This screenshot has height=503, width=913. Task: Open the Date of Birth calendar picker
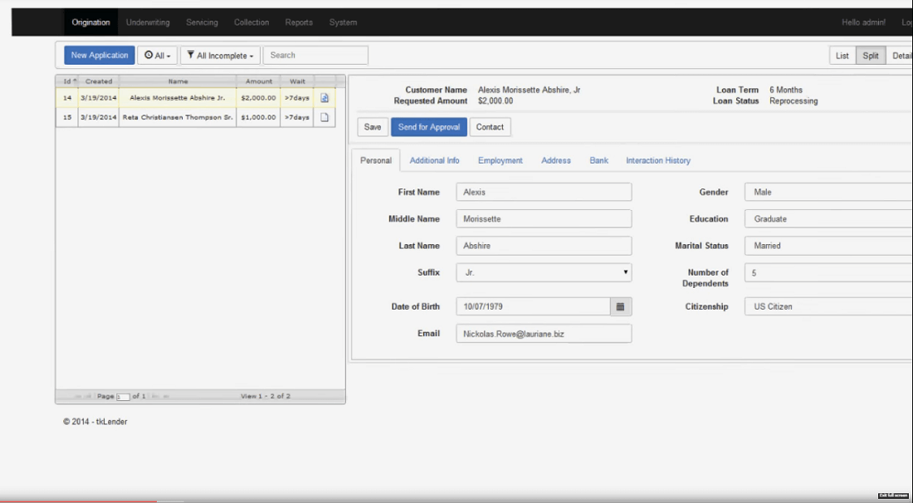click(x=621, y=307)
